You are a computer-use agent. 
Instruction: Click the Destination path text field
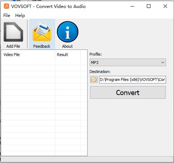coord(132,80)
